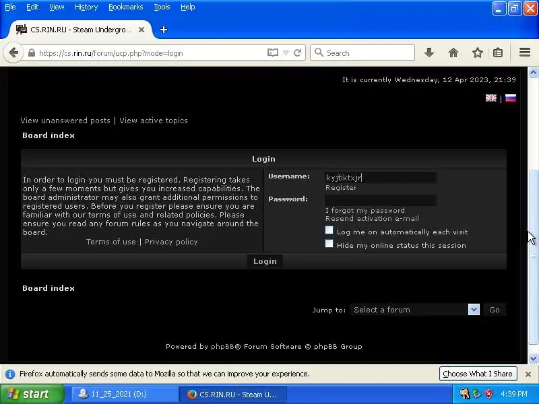Open the Bookmarks menu
Image resolution: width=539 pixels, height=404 pixels.
[126, 7]
